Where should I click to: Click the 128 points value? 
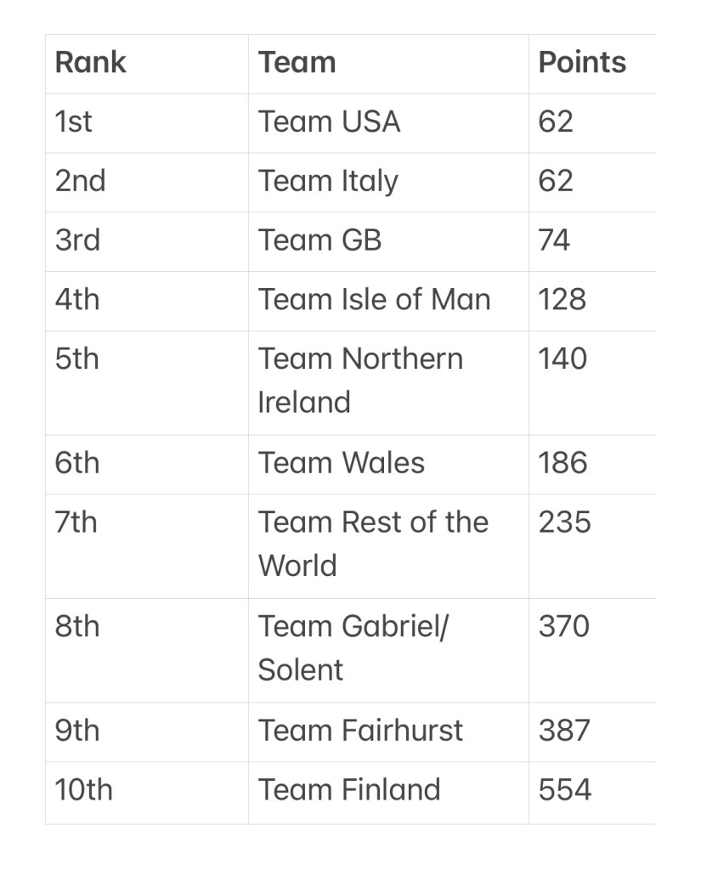coord(562,300)
